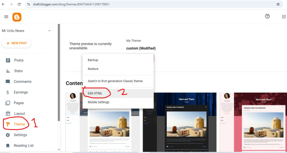Go forward in the browser
This screenshot has height=153, width=287.
click(11, 4)
